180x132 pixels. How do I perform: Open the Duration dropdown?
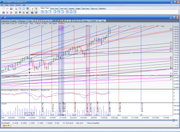[x=14, y=21]
